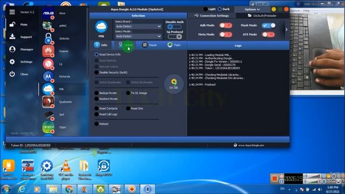Viewport: 345px width, 194px height.
Task: Toggle the Disable Auth switch
Action: pos(175,26)
